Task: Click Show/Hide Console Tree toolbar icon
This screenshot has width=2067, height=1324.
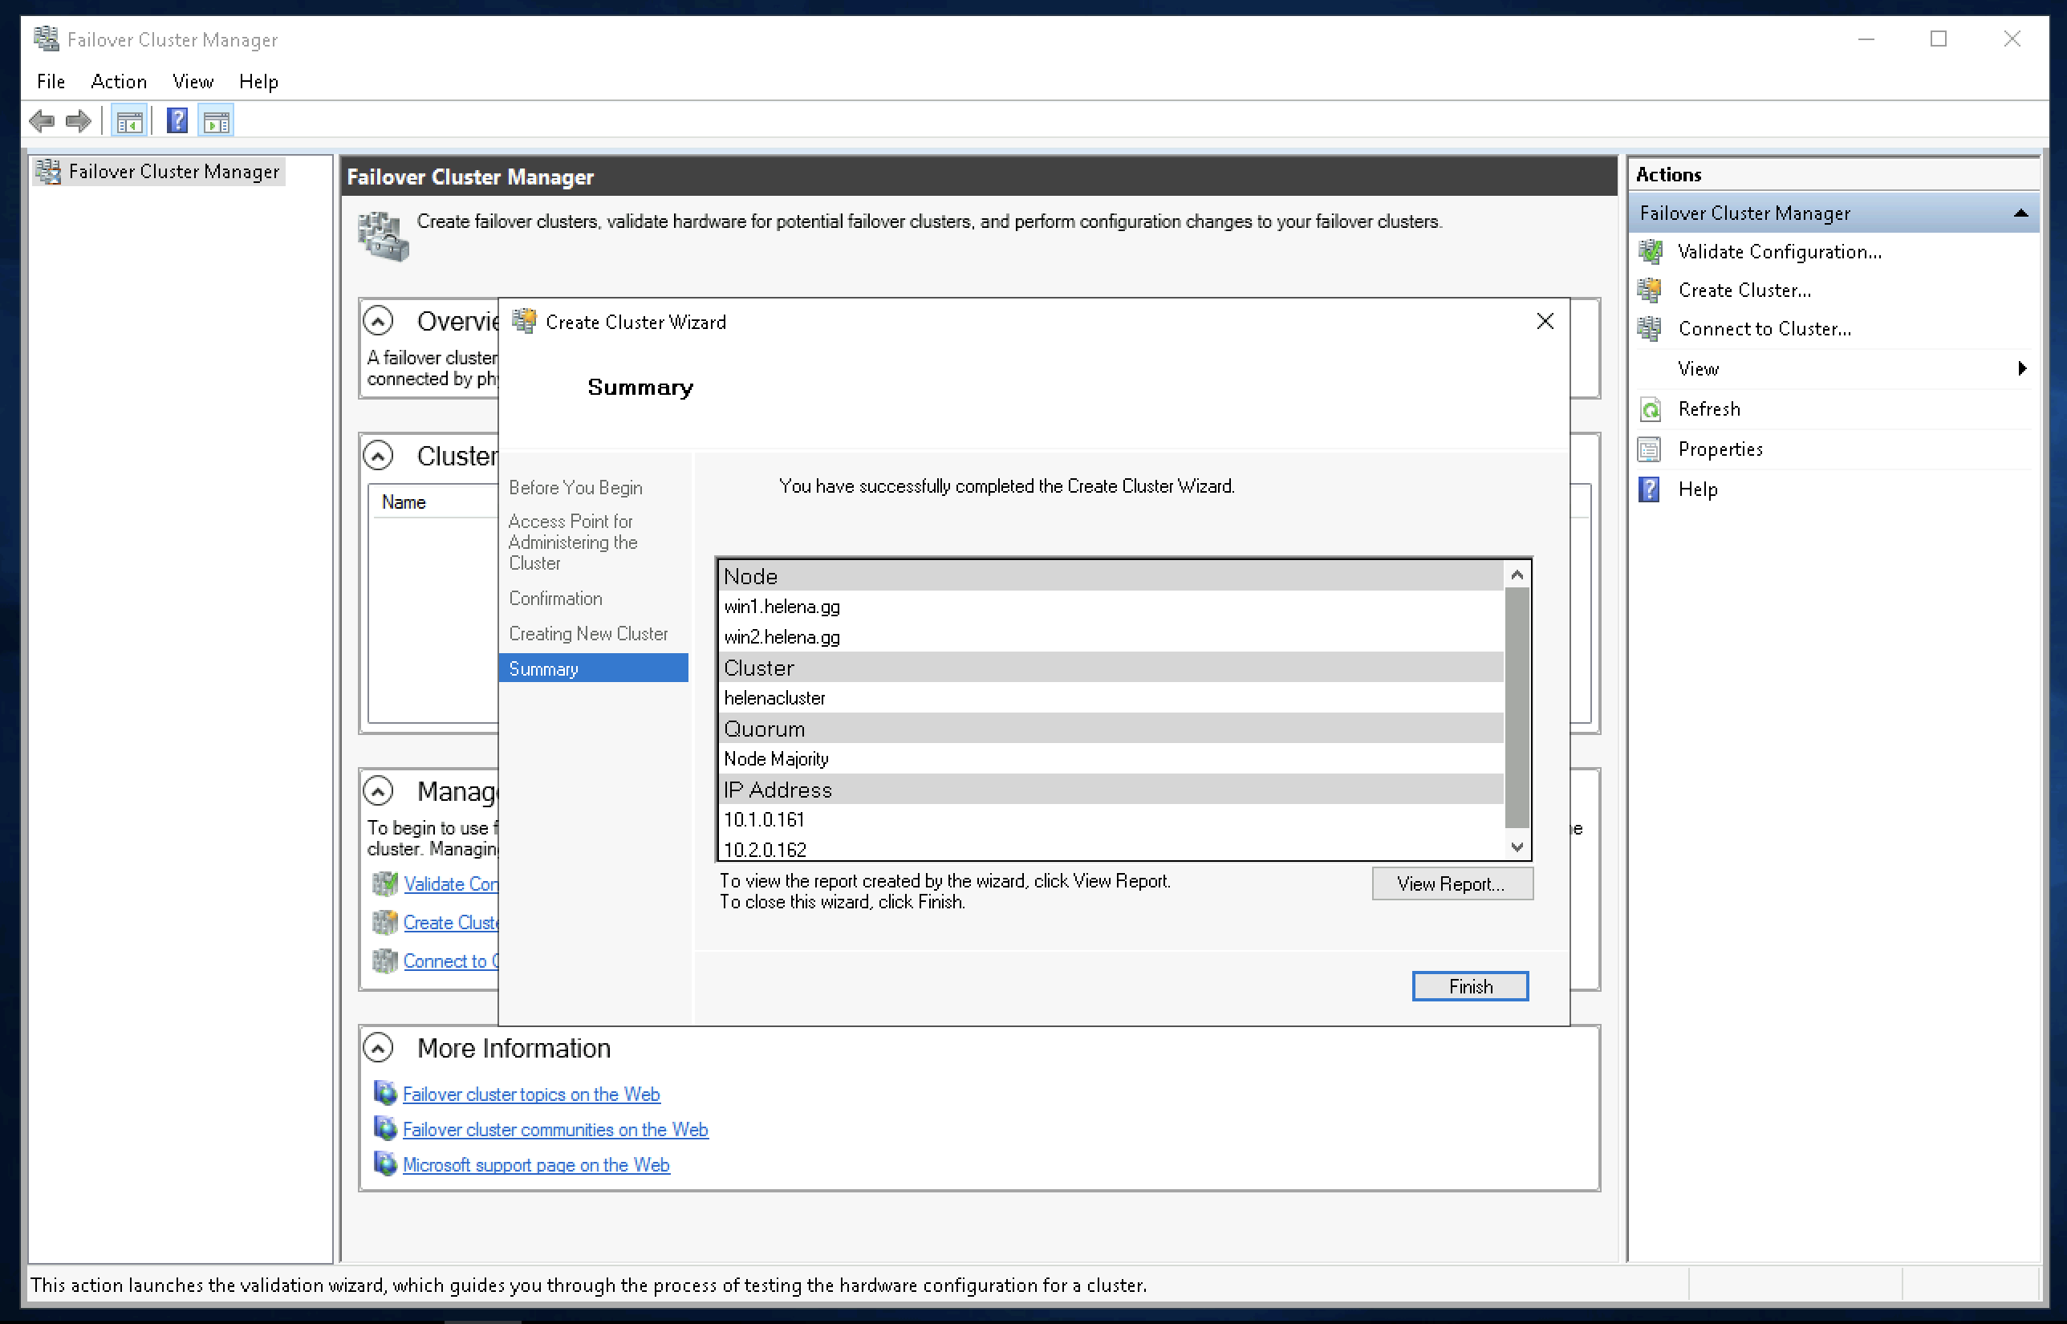Action: [130, 121]
